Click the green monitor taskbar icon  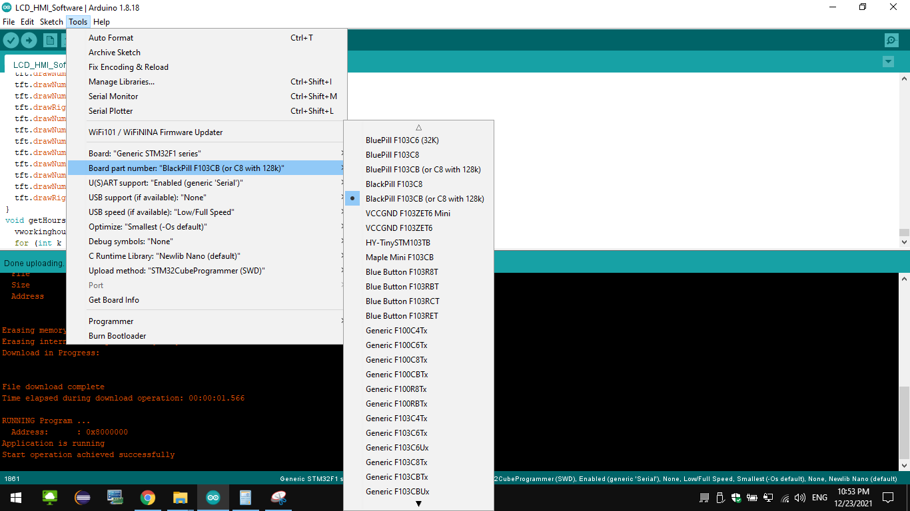tap(50, 498)
